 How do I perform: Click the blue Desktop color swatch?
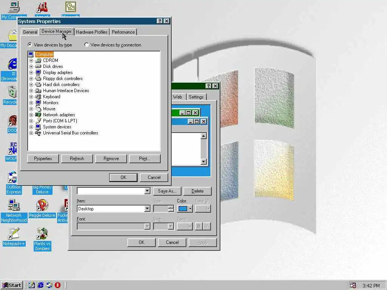183,208
